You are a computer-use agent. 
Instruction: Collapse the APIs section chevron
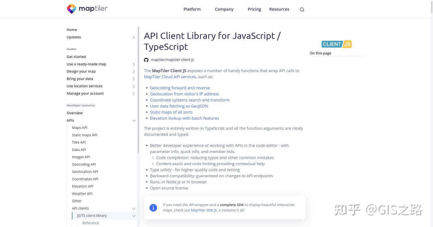tap(134, 120)
